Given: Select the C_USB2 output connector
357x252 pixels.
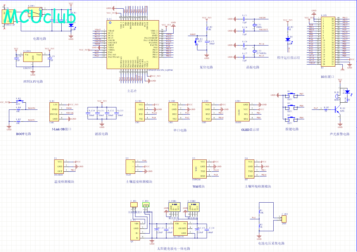Looking at the screenshot, I should [x=194, y=207].
